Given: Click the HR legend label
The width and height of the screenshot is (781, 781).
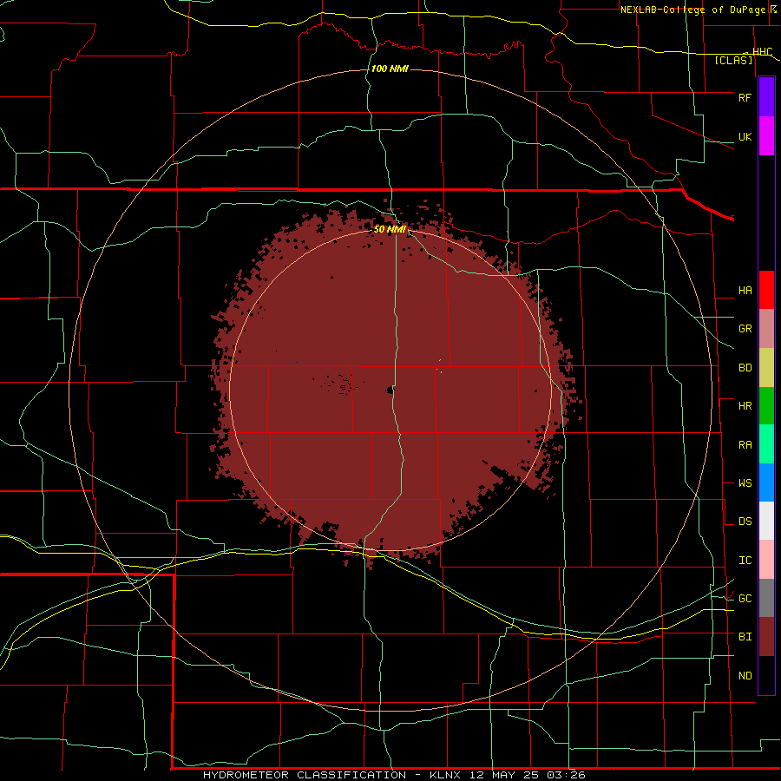Looking at the screenshot, I should click(745, 406).
